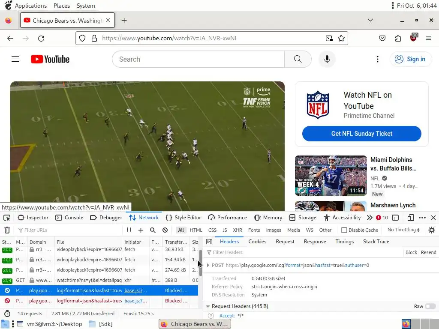This screenshot has height=329, width=439.
Task: Click the site security padlock icon
Action: 94,38
